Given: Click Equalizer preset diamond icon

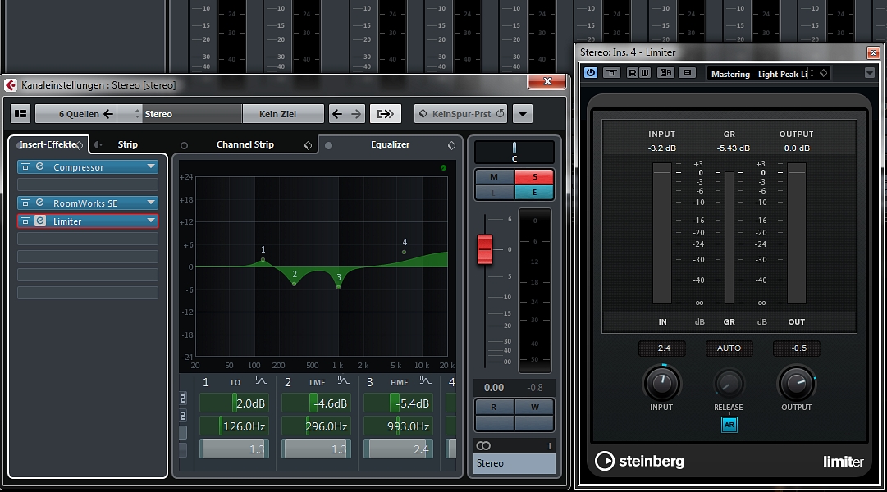Looking at the screenshot, I should click(x=451, y=145).
